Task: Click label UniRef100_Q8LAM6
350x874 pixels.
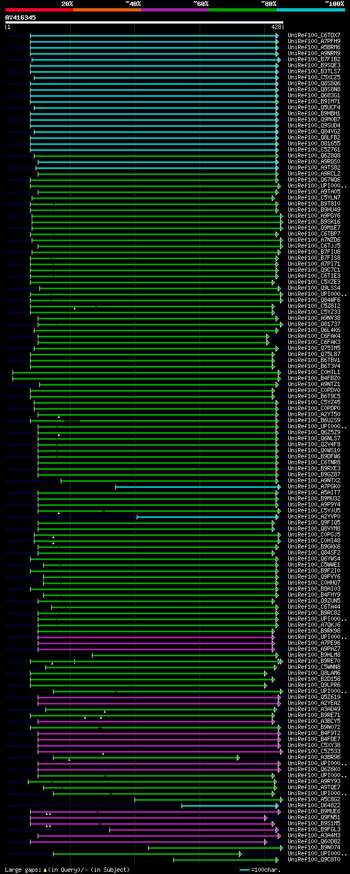Action: point(314,673)
